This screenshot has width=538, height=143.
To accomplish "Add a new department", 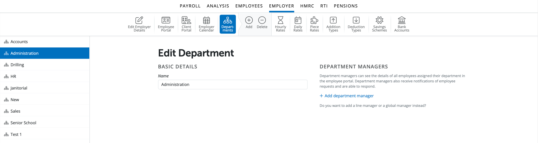I will tap(249, 23).
